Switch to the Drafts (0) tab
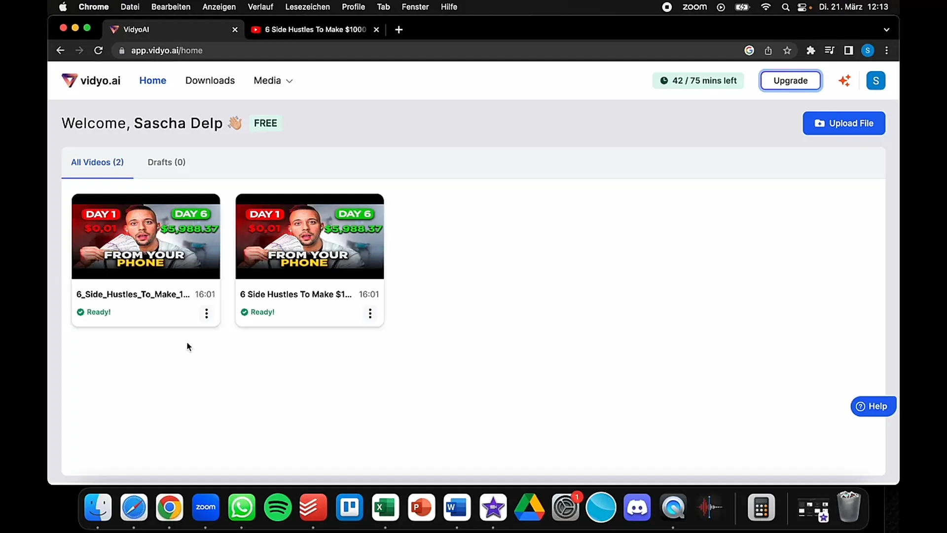 [x=166, y=161]
